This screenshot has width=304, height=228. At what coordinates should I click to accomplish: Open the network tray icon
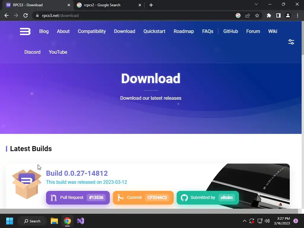tap(260, 221)
